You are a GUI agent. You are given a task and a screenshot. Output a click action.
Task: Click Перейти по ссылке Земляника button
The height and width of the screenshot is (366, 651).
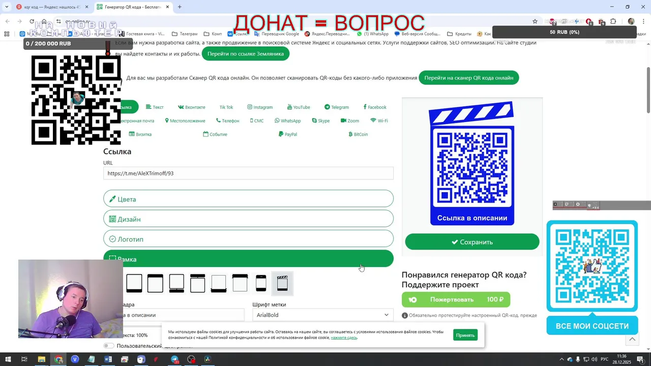tap(246, 53)
